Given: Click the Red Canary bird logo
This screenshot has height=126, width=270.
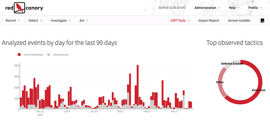Looking at the screenshot, I should 20,8.
